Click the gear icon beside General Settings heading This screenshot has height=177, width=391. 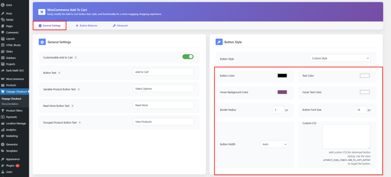pyautogui.click(x=42, y=42)
